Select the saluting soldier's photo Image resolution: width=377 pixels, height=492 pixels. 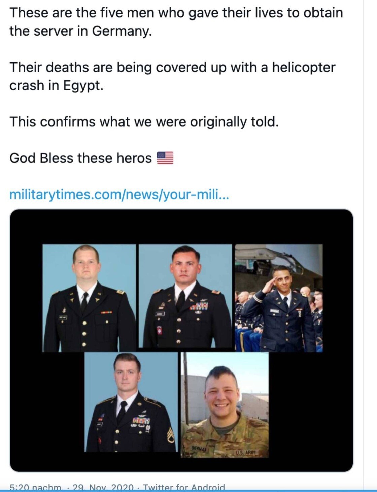click(279, 298)
